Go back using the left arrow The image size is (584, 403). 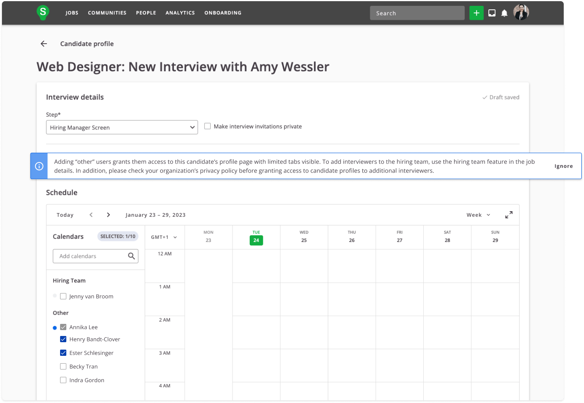pos(44,44)
